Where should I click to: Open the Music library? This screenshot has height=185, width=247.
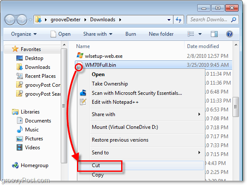32,130
